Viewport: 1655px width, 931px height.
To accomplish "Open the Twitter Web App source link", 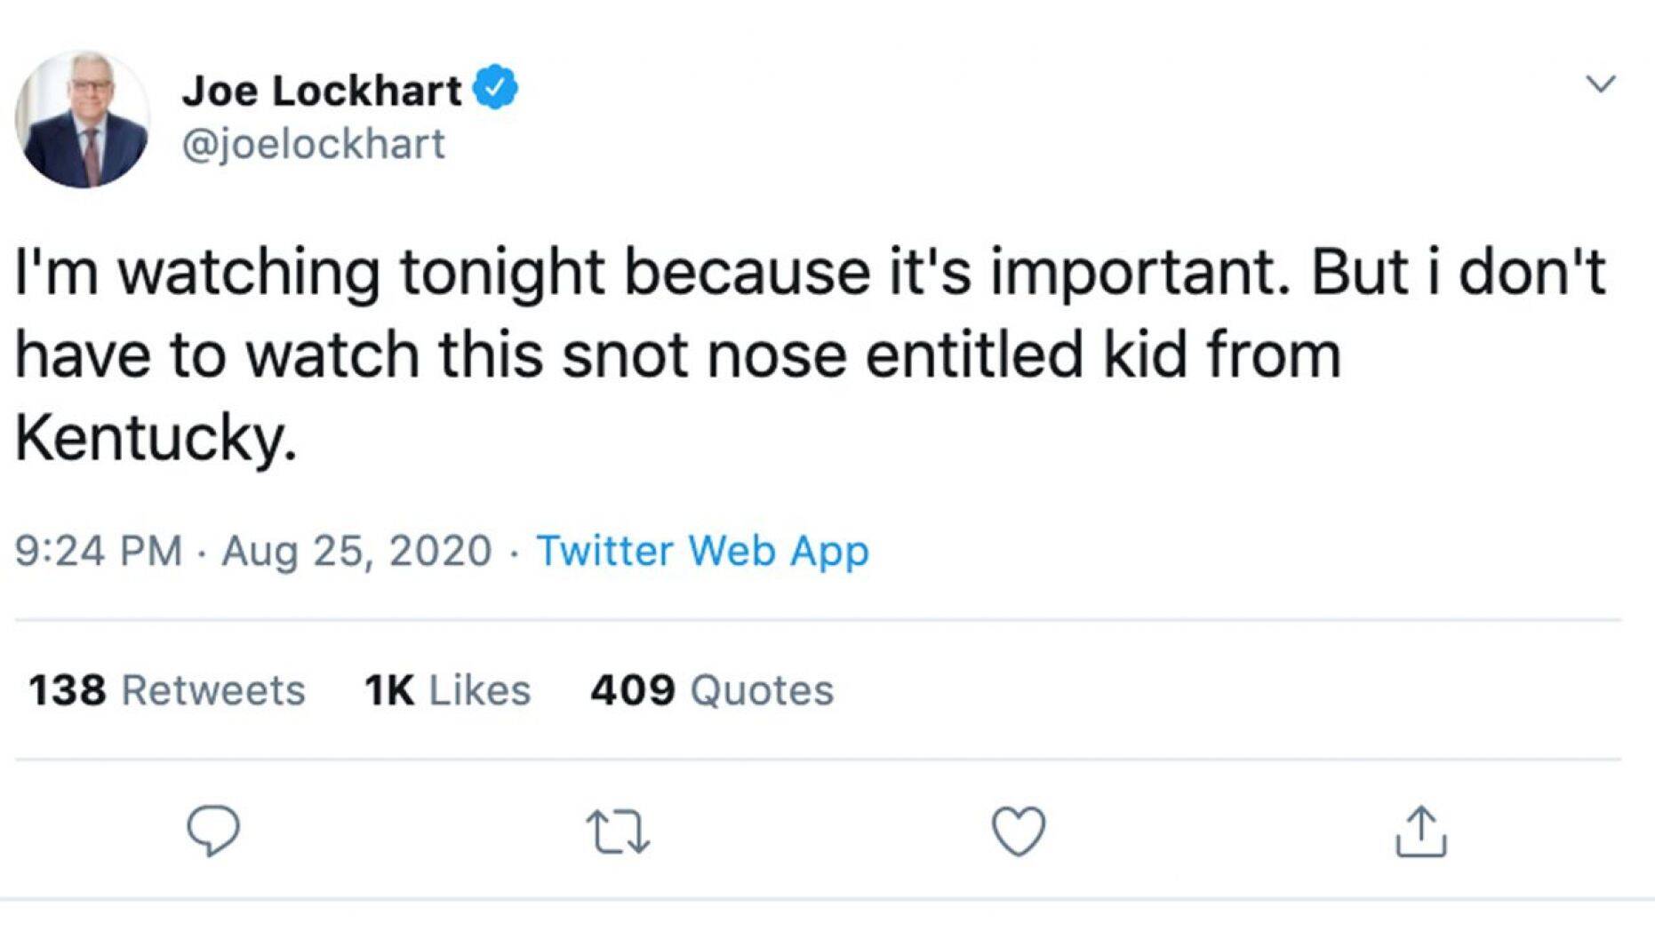I will coord(702,550).
